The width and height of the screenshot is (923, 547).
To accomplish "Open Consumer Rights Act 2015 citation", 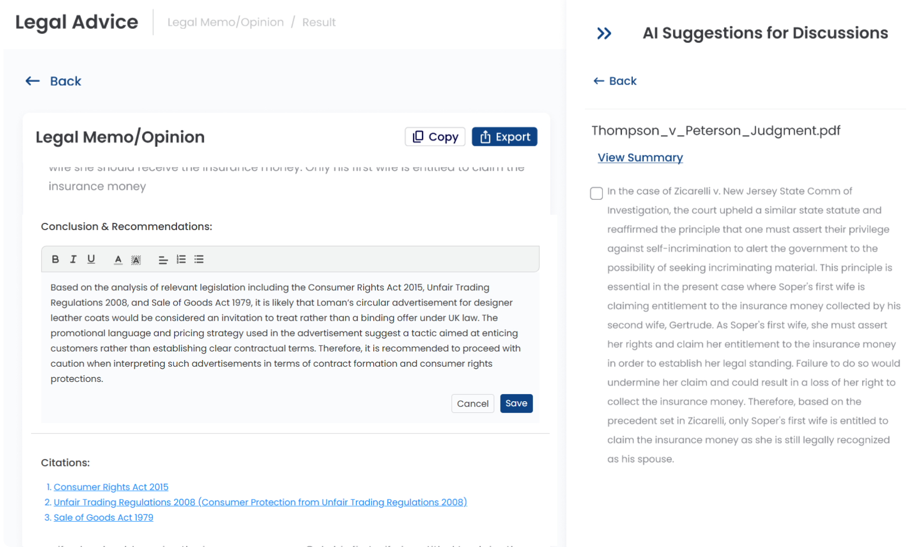I will tap(111, 487).
